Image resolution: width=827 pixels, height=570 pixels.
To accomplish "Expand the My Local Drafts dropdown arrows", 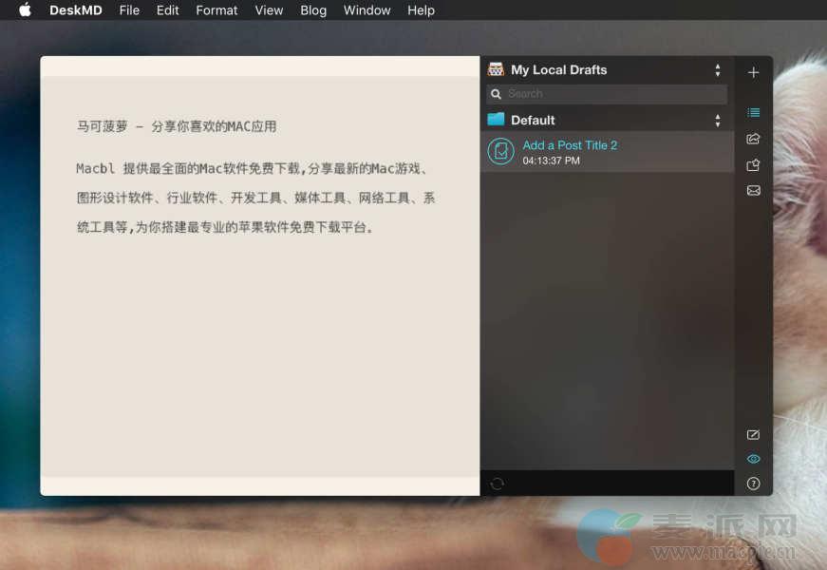I will [717, 70].
